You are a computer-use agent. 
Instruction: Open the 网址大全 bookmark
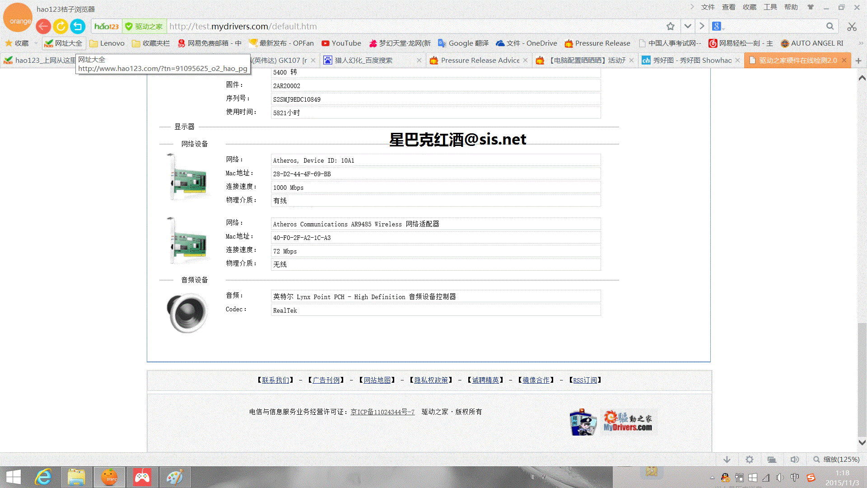click(x=64, y=43)
